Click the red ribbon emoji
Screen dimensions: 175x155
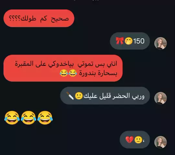[120, 41]
